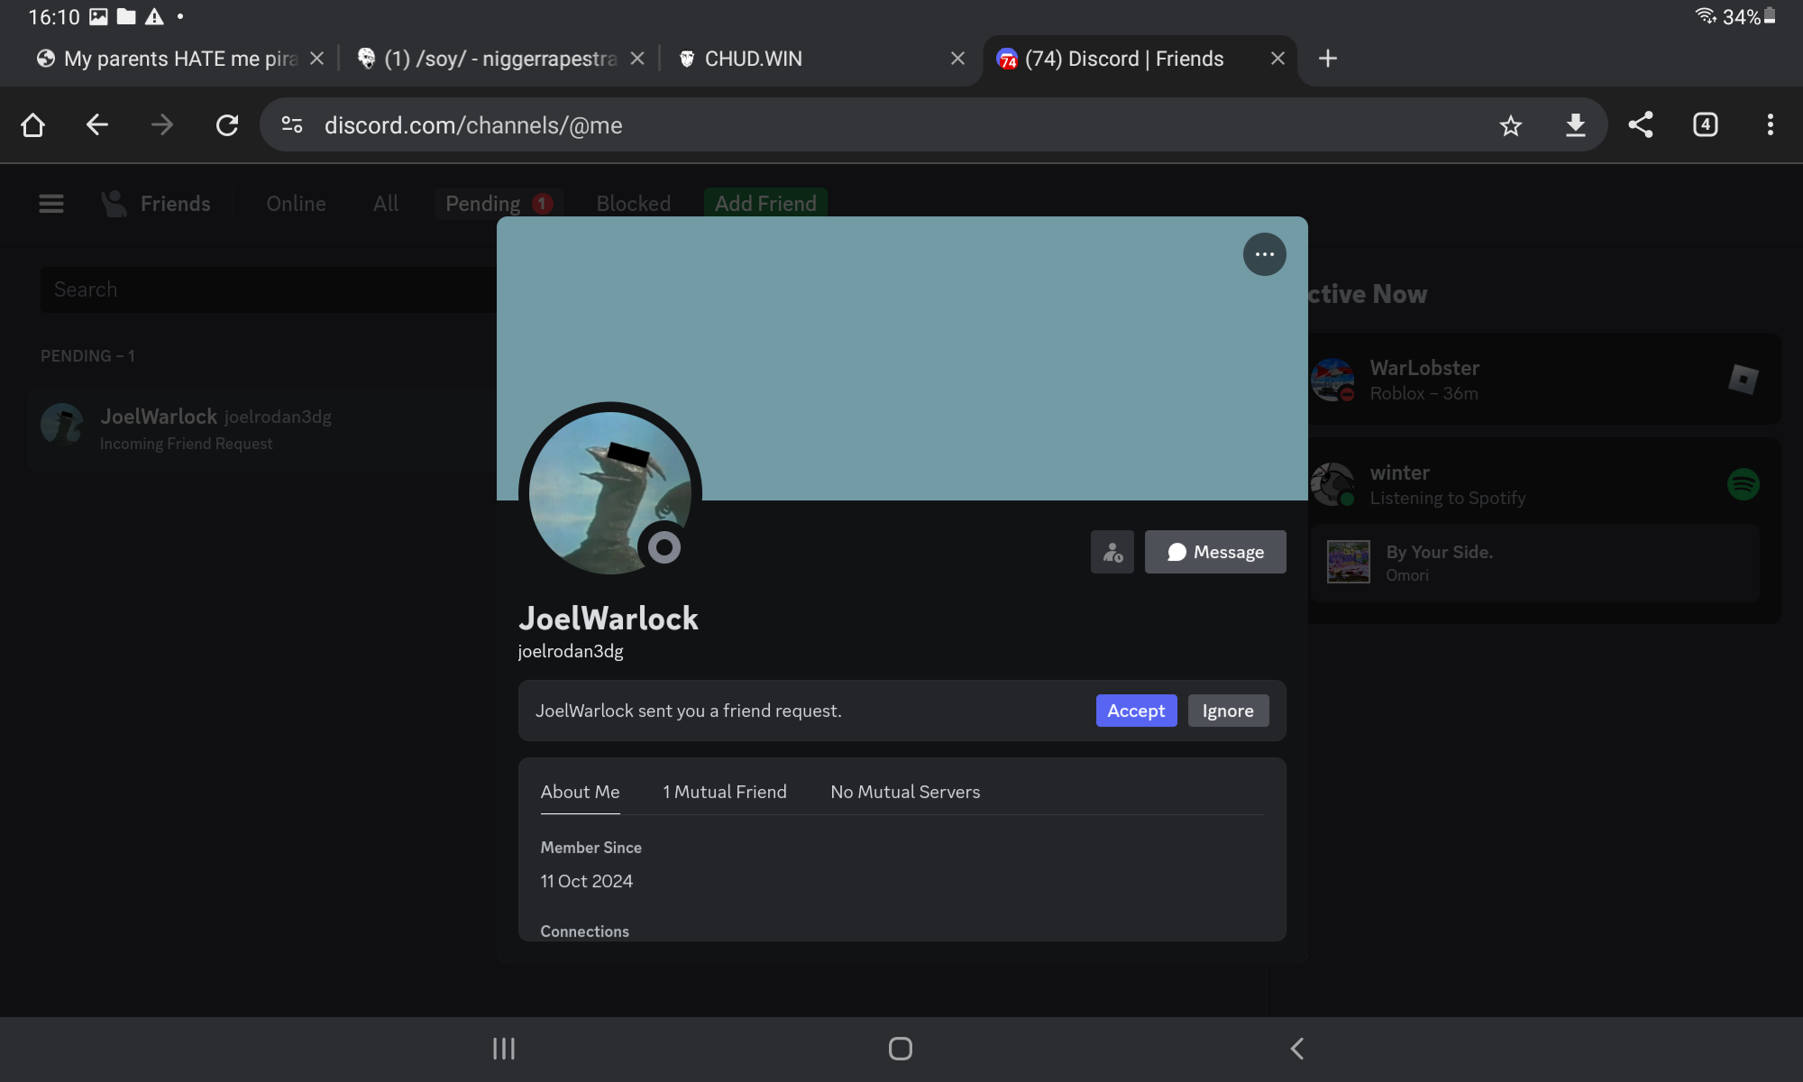Close the CHUD.WIN tab

click(x=957, y=59)
